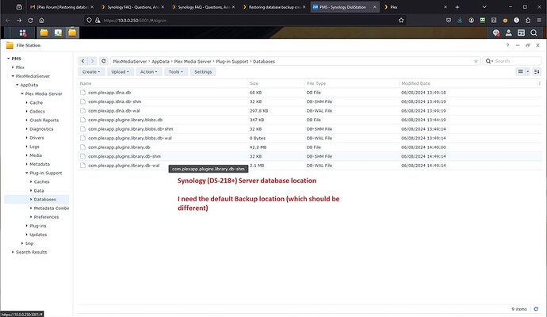Open the DSM user options icon
This screenshot has width=547, height=317.
point(509,32)
